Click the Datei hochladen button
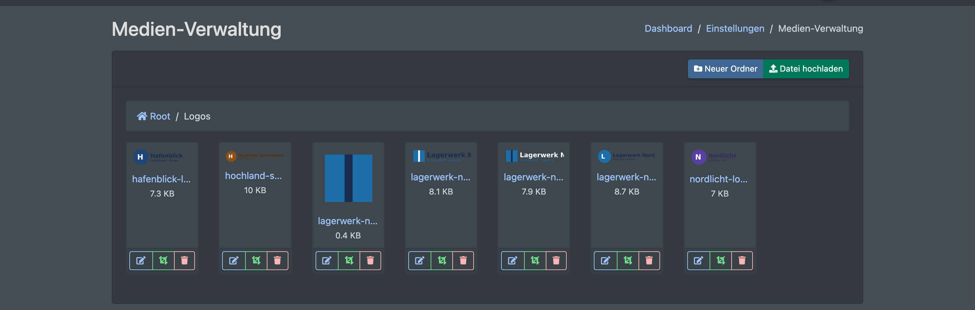This screenshot has width=975, height=310. coord(806,69)
